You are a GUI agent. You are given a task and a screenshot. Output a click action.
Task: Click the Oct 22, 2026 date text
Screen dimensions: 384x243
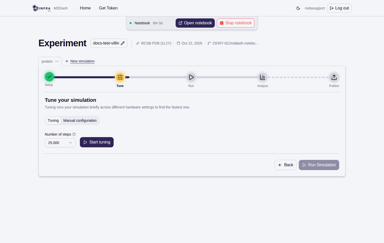(192, 43)
